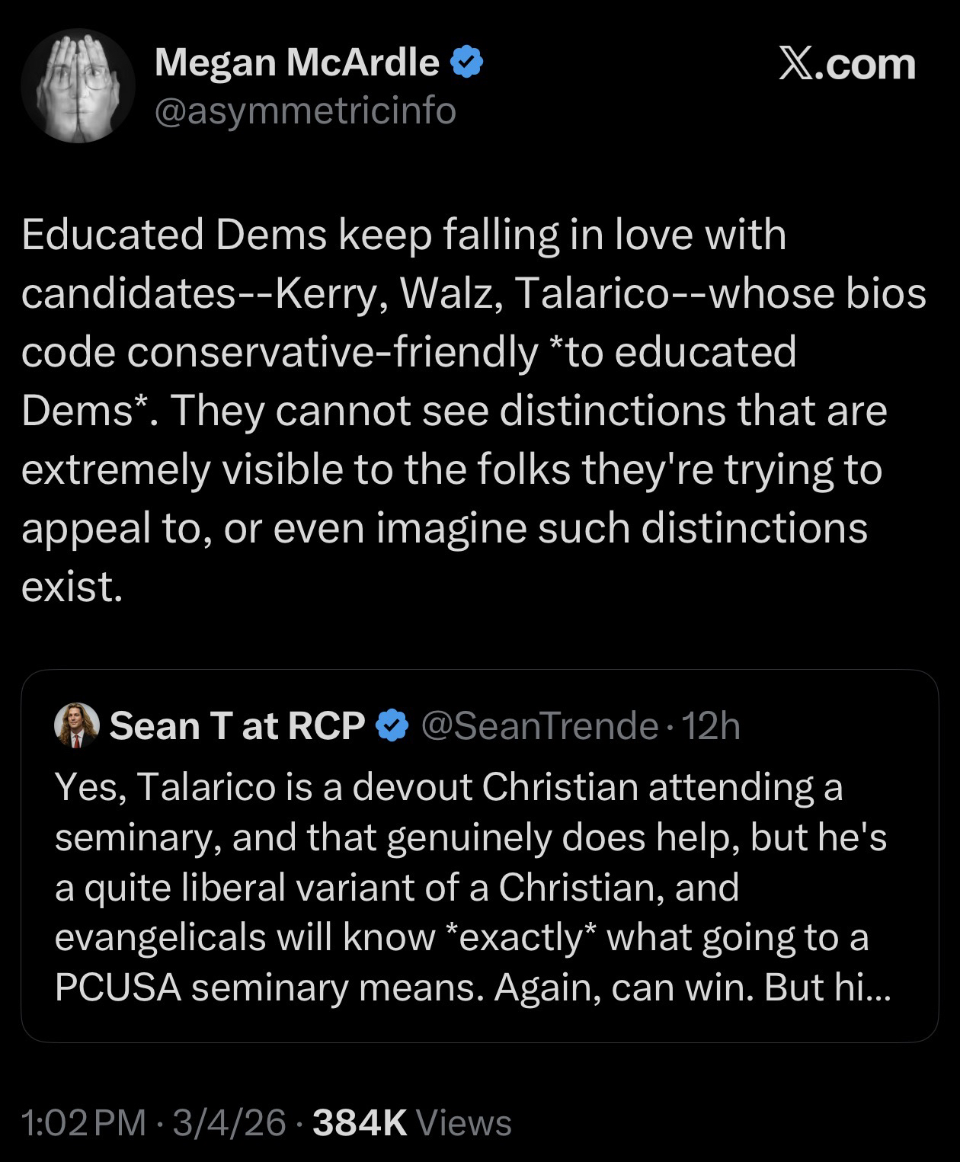Click the word "exist." ending the main post
The height and width of the screenshot is (1162, 960).
pyautogui.click(x=72, y=587)
